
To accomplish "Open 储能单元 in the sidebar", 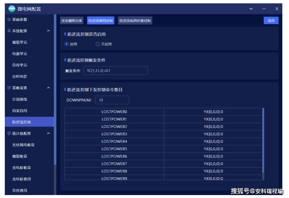I will point(20,42).
